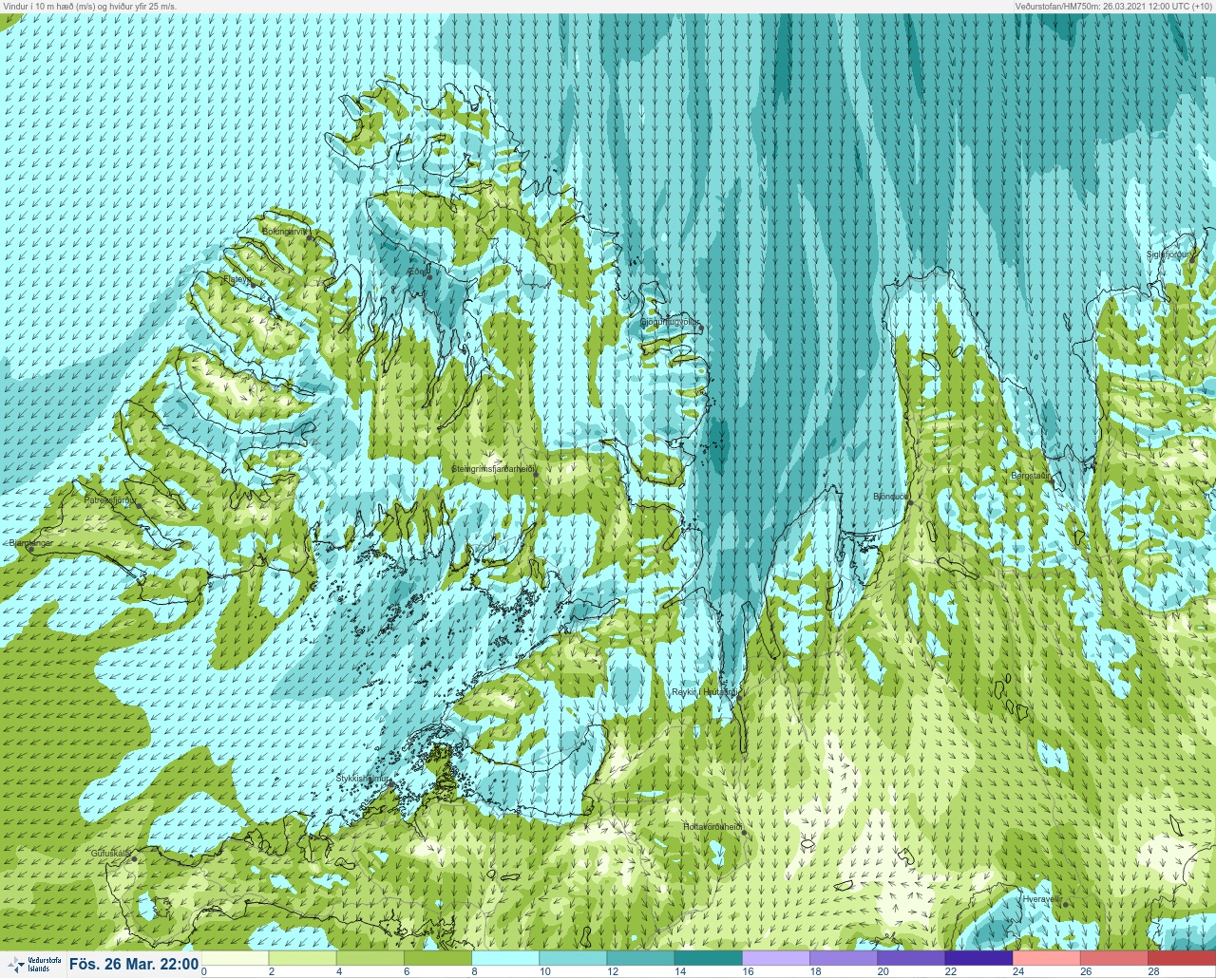Screen dimensions: 1216x978
Task: Select the 14–16 m/s dark teal legend swatch
Action: pyautogui.click(x=708, y=958)
